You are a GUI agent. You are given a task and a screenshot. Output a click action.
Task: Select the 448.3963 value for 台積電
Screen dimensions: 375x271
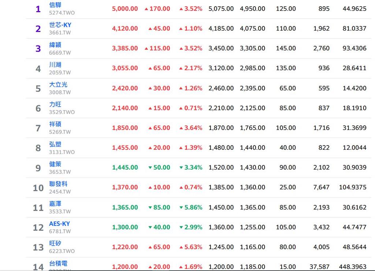click(353, 267)
